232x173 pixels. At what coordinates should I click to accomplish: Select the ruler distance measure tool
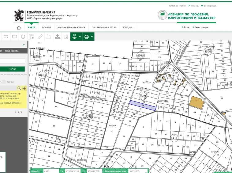coord(40,37)
